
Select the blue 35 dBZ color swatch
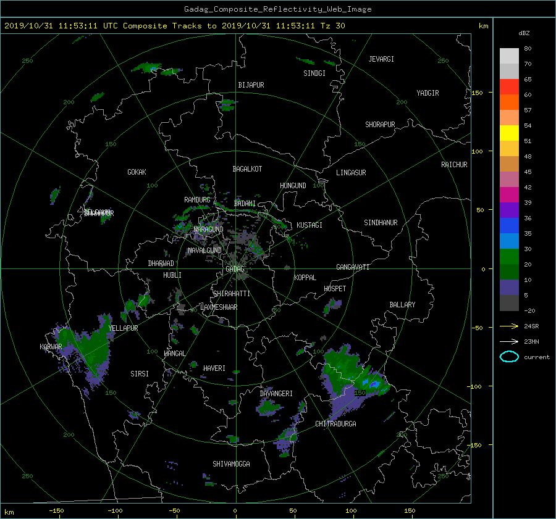509,226
